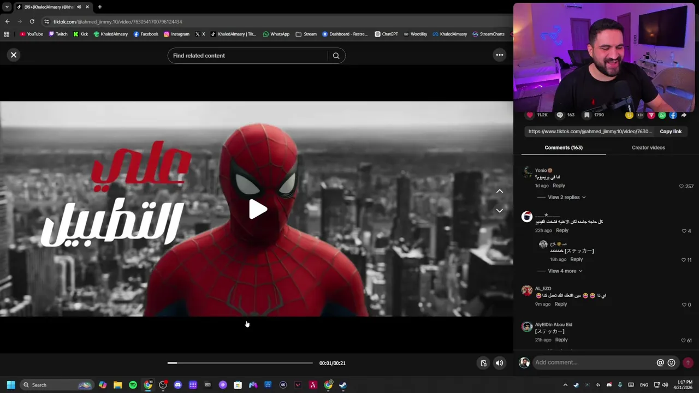
Task: Open the Windows Start menu
Action: [10, 385]
